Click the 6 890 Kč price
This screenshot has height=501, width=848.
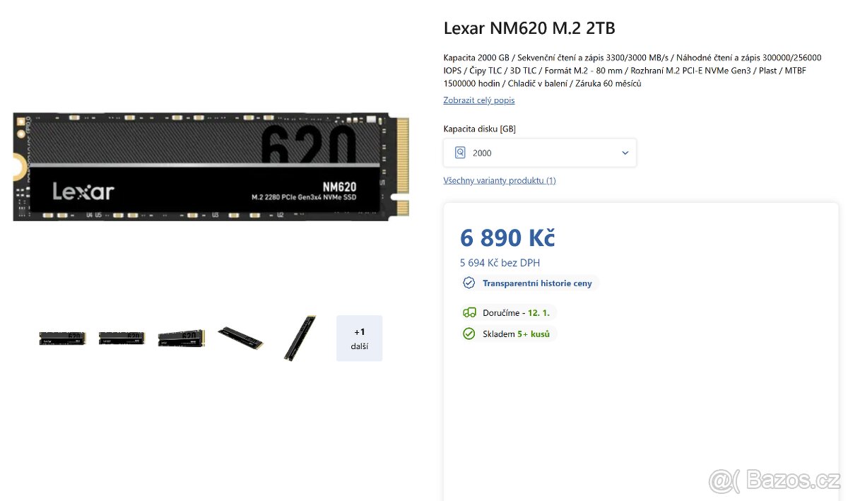click(x=507, y=238)
